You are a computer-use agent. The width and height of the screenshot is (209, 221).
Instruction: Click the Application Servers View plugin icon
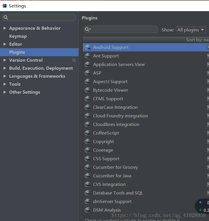[x=88, y=65]
